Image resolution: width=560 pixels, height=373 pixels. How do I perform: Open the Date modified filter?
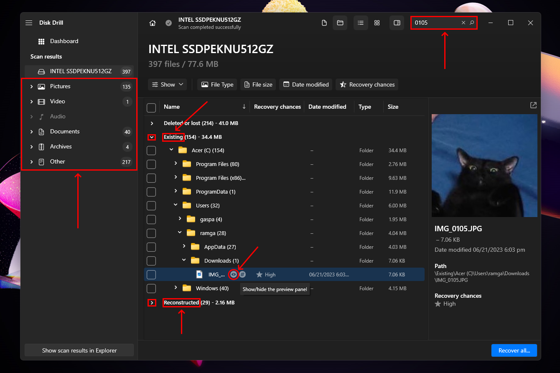click(306, 84)
